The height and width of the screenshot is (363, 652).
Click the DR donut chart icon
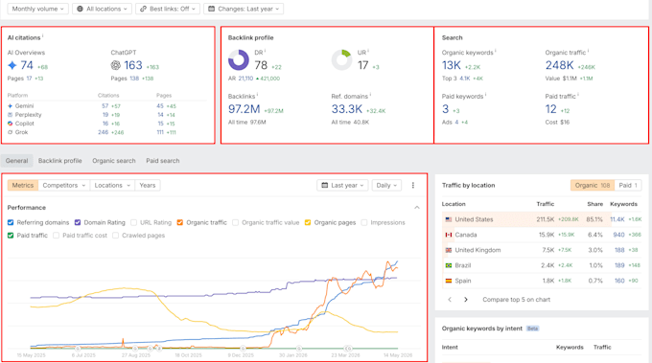239,60
